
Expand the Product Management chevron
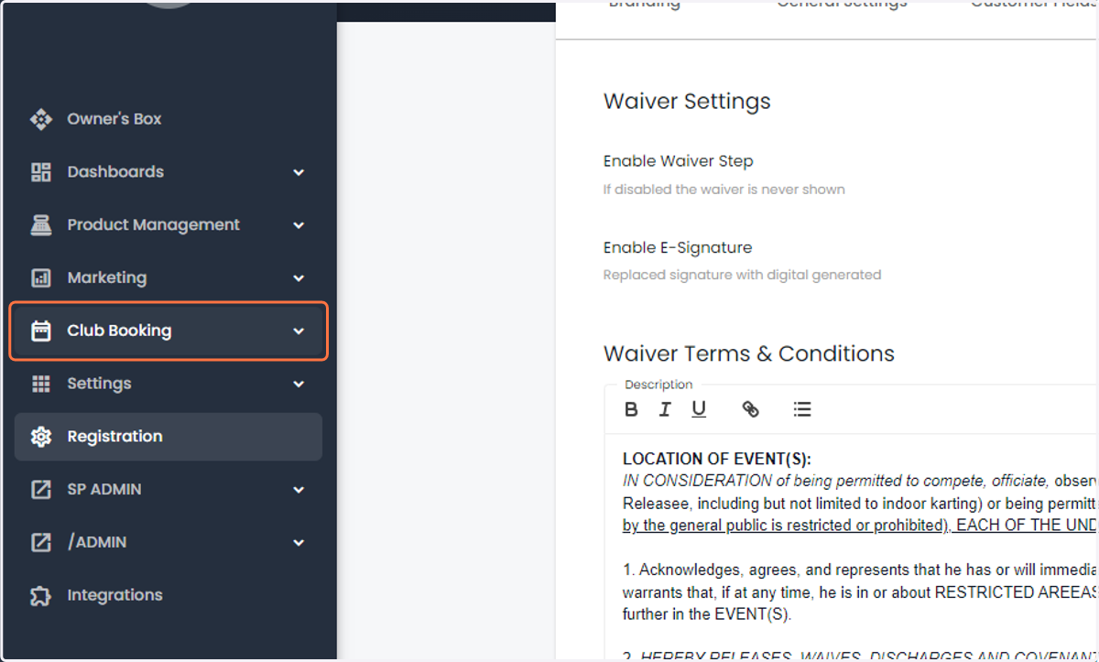coord(299,225)
